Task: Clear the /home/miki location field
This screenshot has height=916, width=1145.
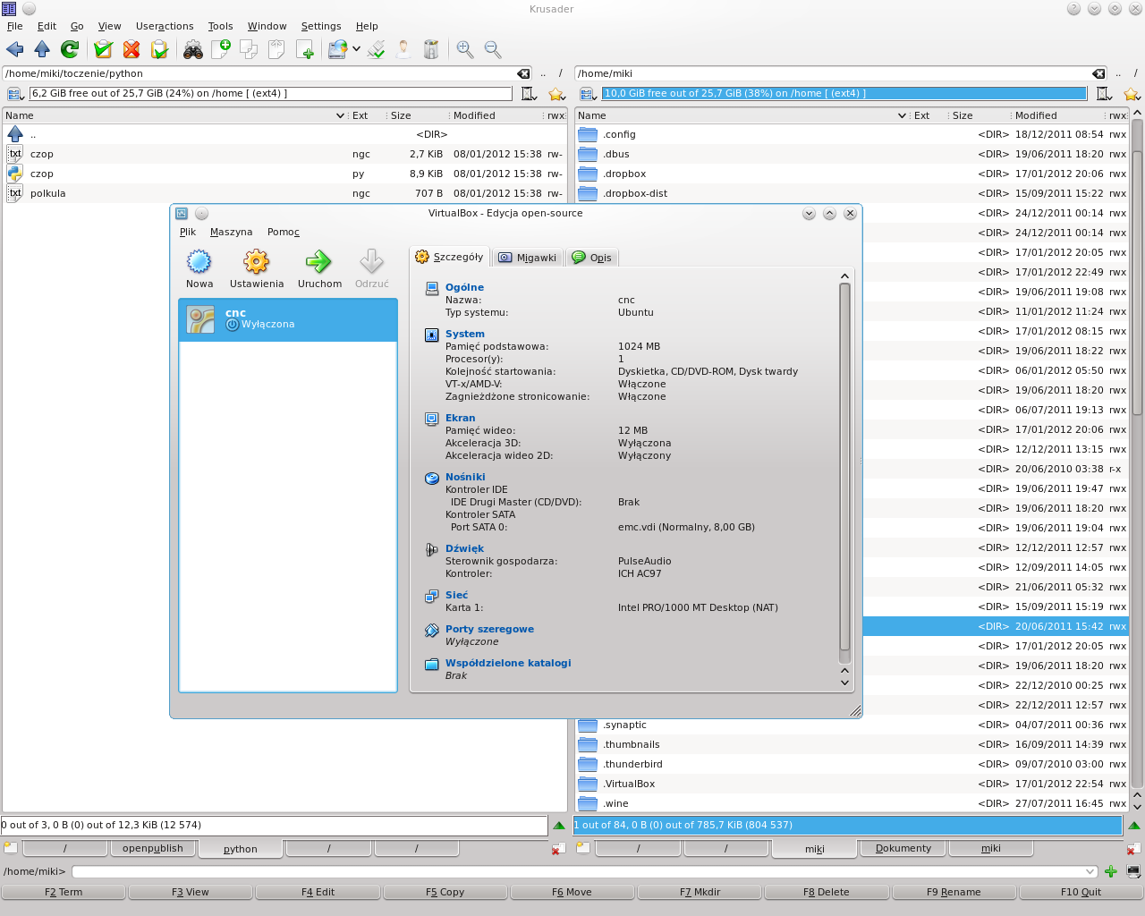Action: tap(1098, 73)
